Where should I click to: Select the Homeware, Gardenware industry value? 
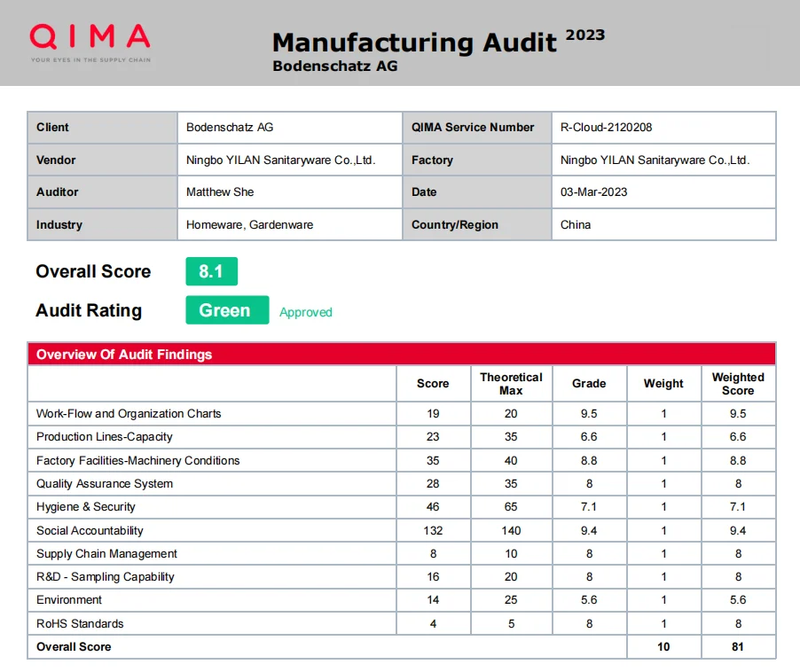250,224
